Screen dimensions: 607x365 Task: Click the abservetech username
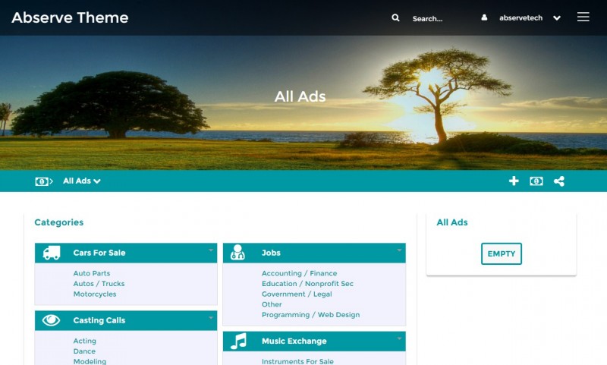click(x=521, y=17)
